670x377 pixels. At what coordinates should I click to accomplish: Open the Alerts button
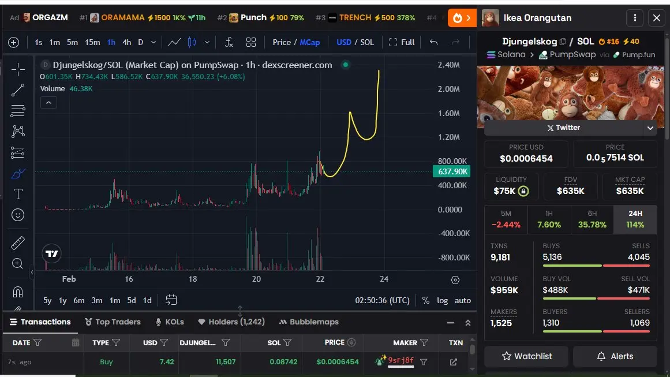615,356
